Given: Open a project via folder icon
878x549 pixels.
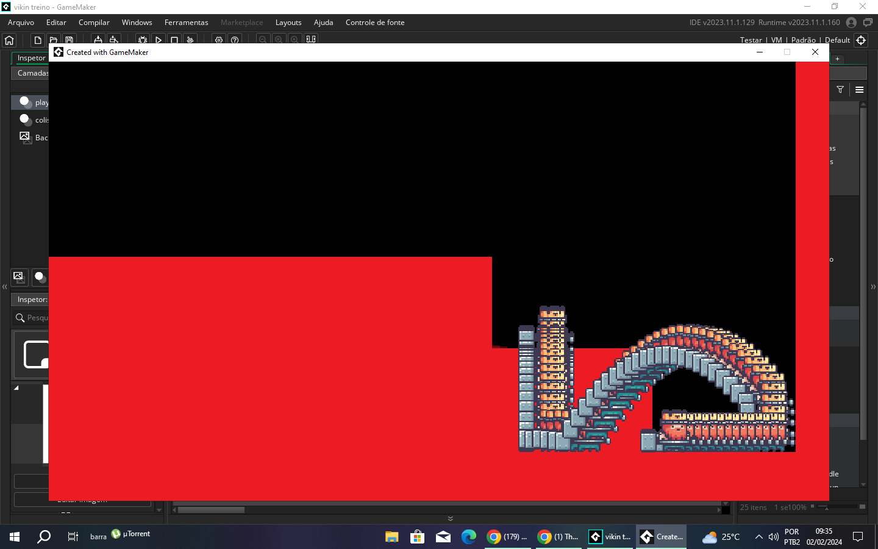Looking at the screenshot, I should (54, 40).
